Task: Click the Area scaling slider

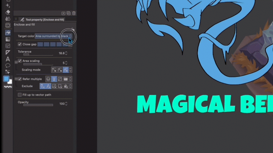Action: (x=38, y=64)
